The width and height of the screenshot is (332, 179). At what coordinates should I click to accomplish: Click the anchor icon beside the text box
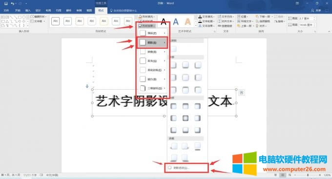[x=87, y=86]
